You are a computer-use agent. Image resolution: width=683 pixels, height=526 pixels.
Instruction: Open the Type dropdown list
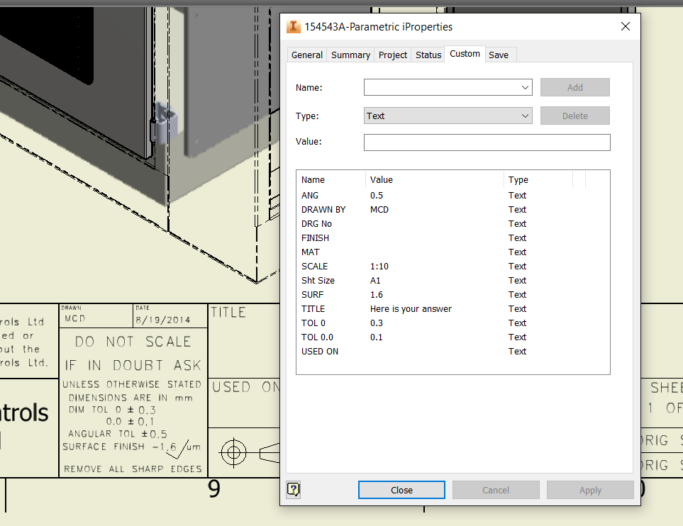[x=526, y=115]
